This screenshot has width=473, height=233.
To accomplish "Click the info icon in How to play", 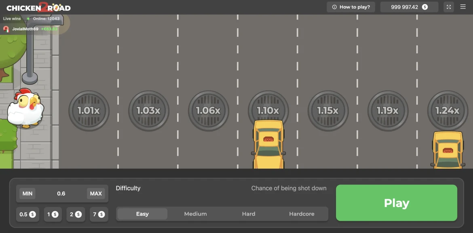I will tap(334, 7).
